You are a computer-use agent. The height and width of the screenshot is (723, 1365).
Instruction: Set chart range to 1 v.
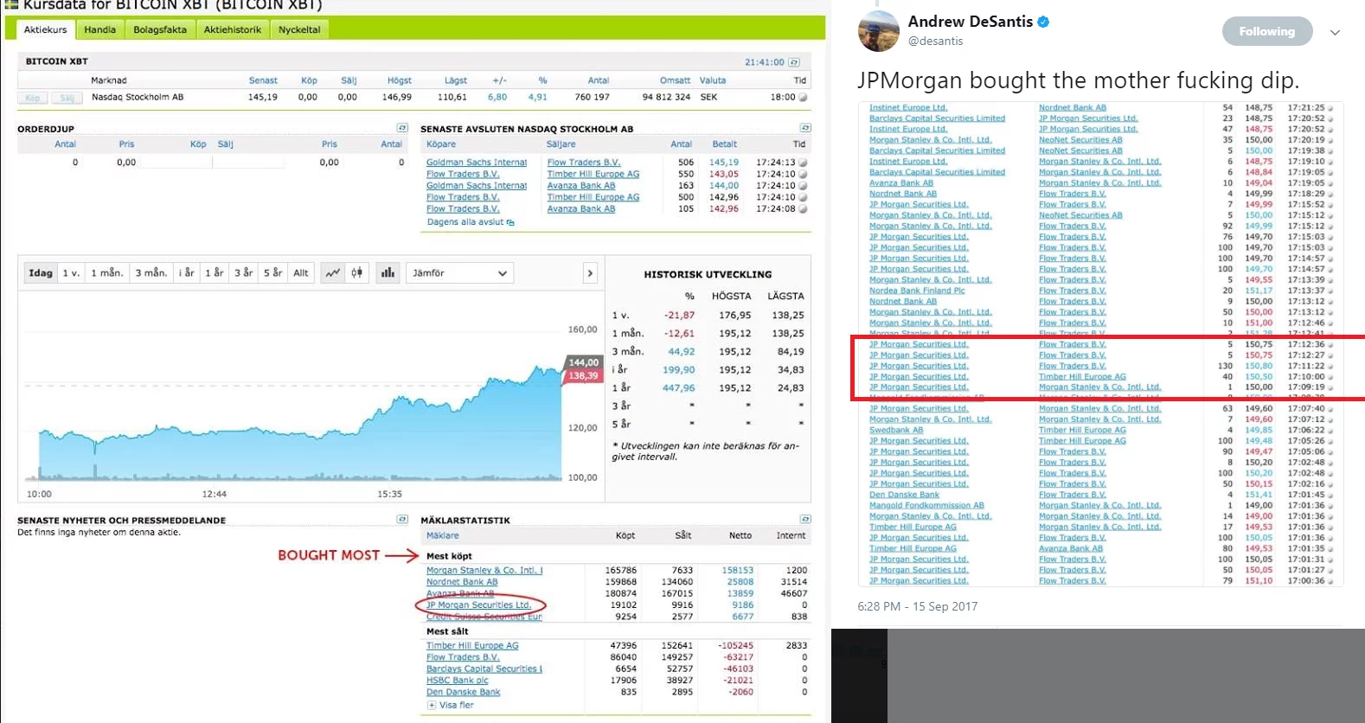pos(71,273)
